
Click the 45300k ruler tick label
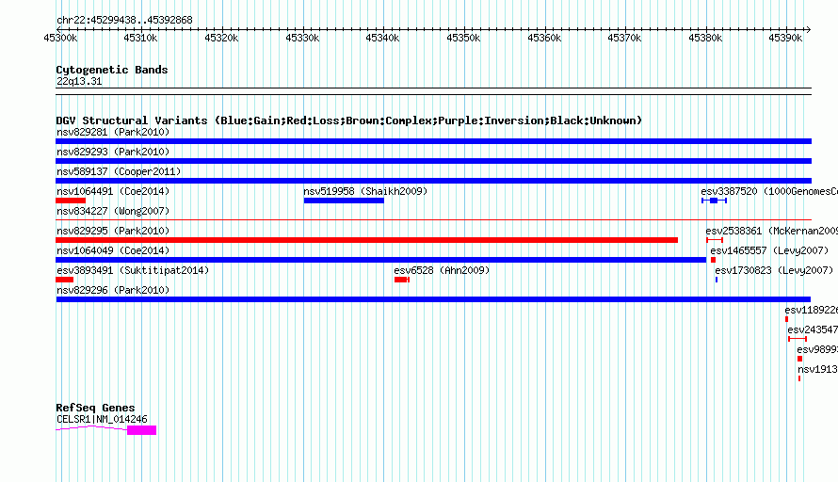coord(60,38)
